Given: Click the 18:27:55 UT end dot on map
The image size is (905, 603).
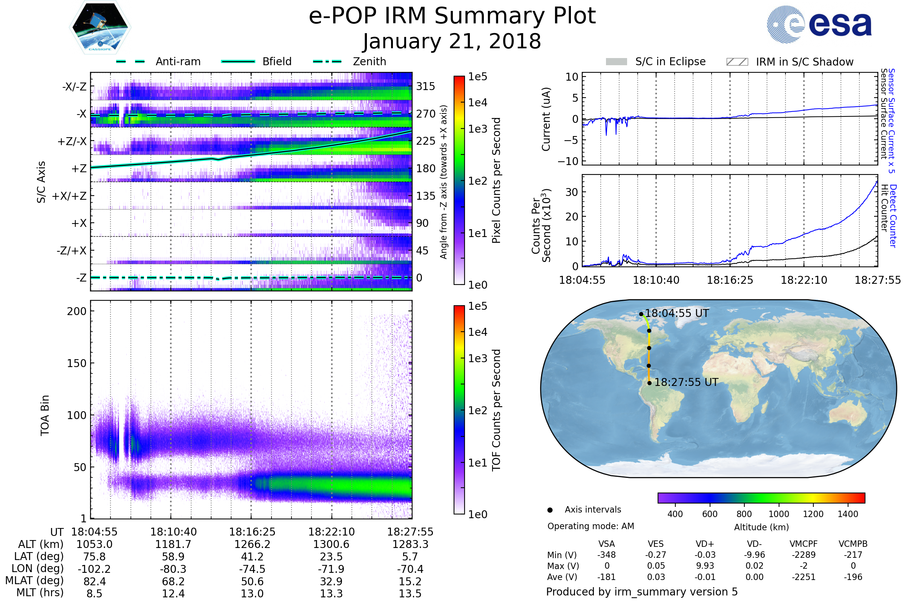Looking at the screenshot, I should pos(649,383).
